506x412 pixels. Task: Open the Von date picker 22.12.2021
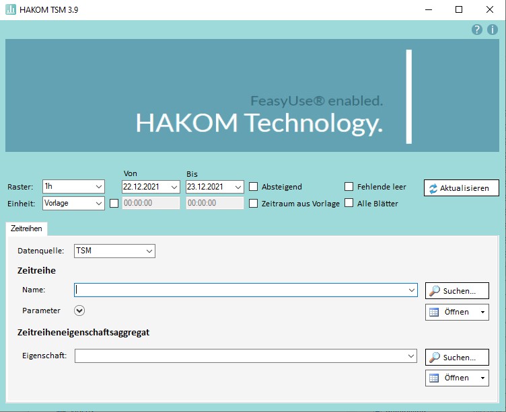click(x=151, y=187)
